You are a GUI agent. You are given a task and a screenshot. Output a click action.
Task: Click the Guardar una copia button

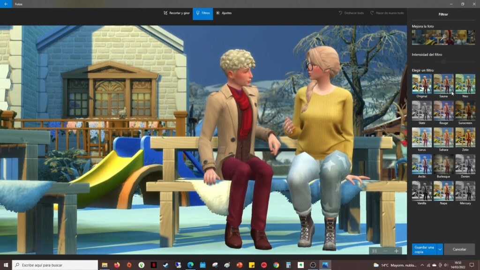pos(424,249)
